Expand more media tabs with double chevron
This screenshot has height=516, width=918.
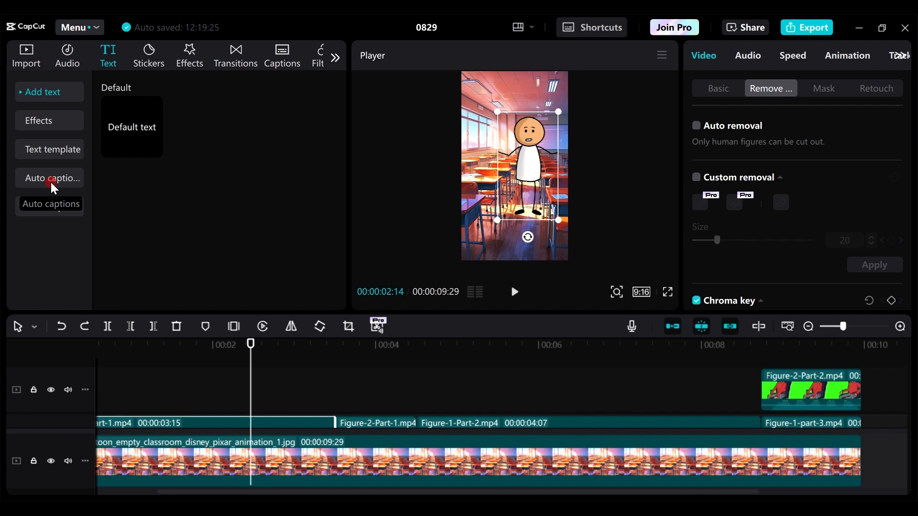pos(336,58)
